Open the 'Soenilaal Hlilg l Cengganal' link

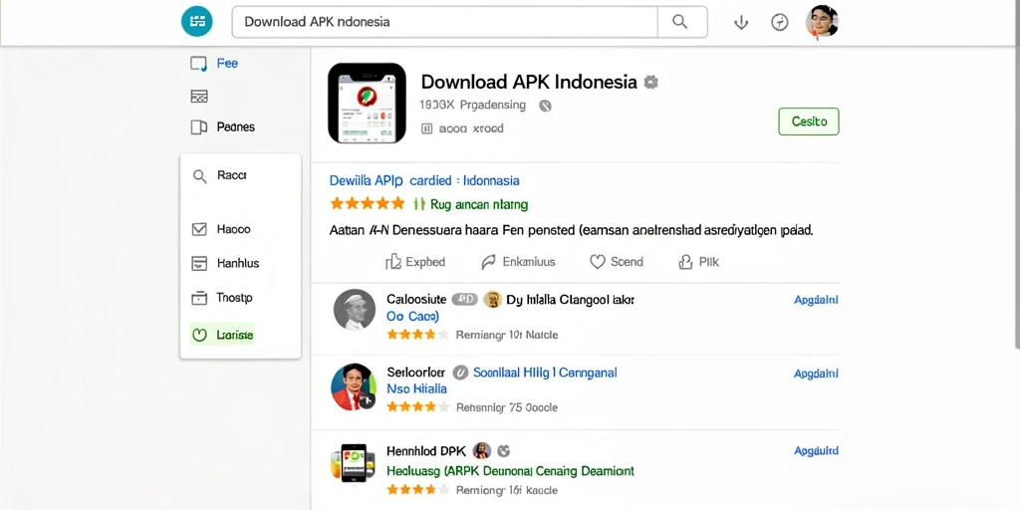pyautogui.click(x=545, y=373)
